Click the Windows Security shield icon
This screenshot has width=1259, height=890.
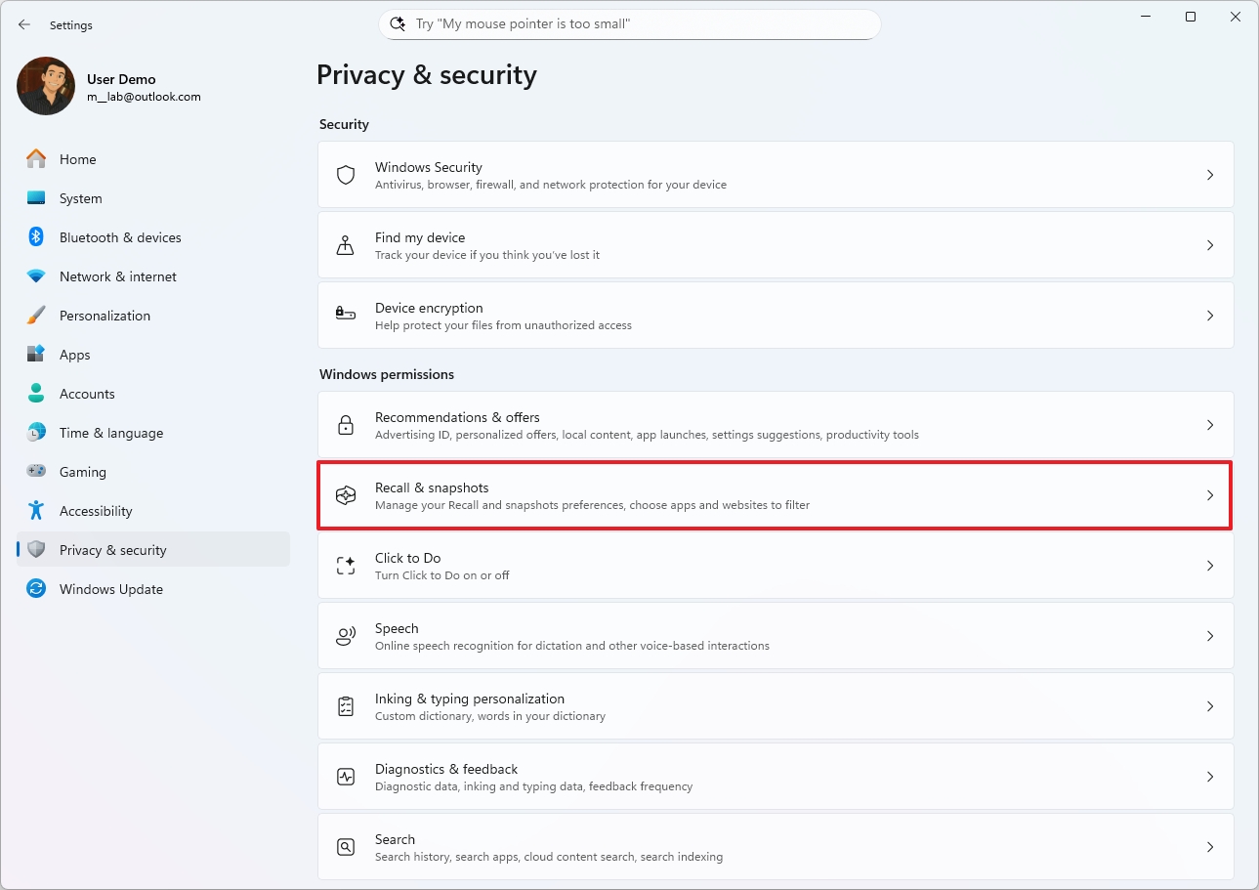coord(346,175)
